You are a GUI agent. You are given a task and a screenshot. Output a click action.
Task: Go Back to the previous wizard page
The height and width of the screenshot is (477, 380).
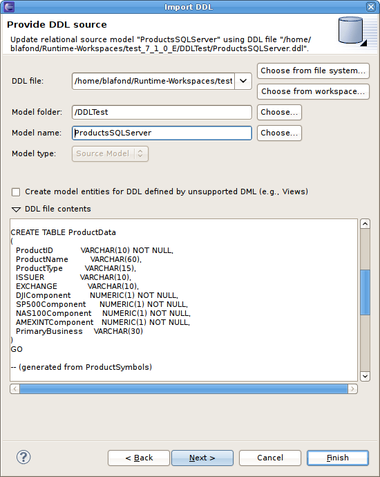pyautogui.click(x=139, y=458)
